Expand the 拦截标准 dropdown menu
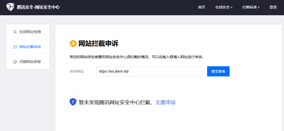The image size is (284, 131). (251, 7)
